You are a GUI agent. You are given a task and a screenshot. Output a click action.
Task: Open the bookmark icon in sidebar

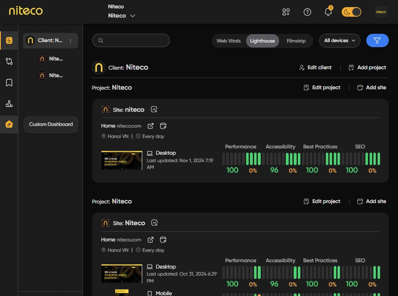tap(9, 83)
